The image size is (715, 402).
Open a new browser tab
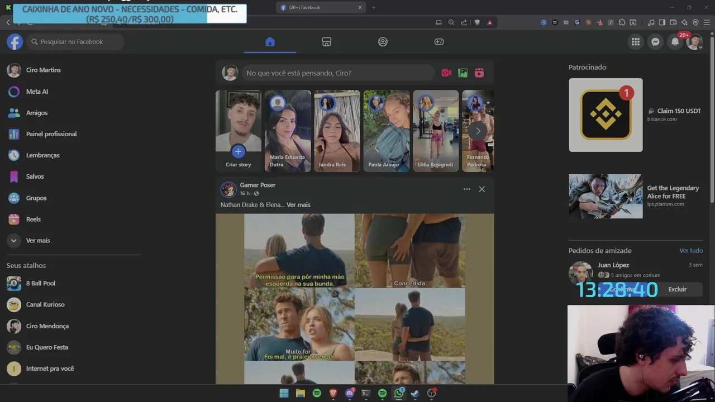click(374, 7)
